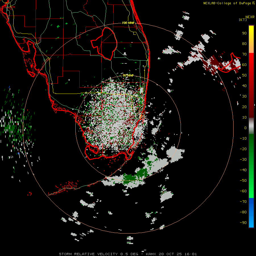Click the -70 value on the velocity scale
The height and width of the screenshot is (256, 256).
(243, 202)
